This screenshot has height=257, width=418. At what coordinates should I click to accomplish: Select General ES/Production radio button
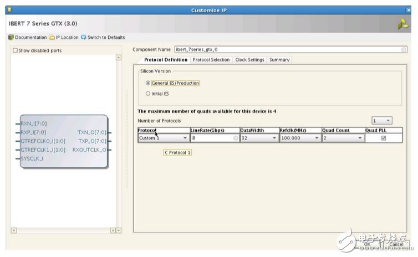click(x=148, y=83)
